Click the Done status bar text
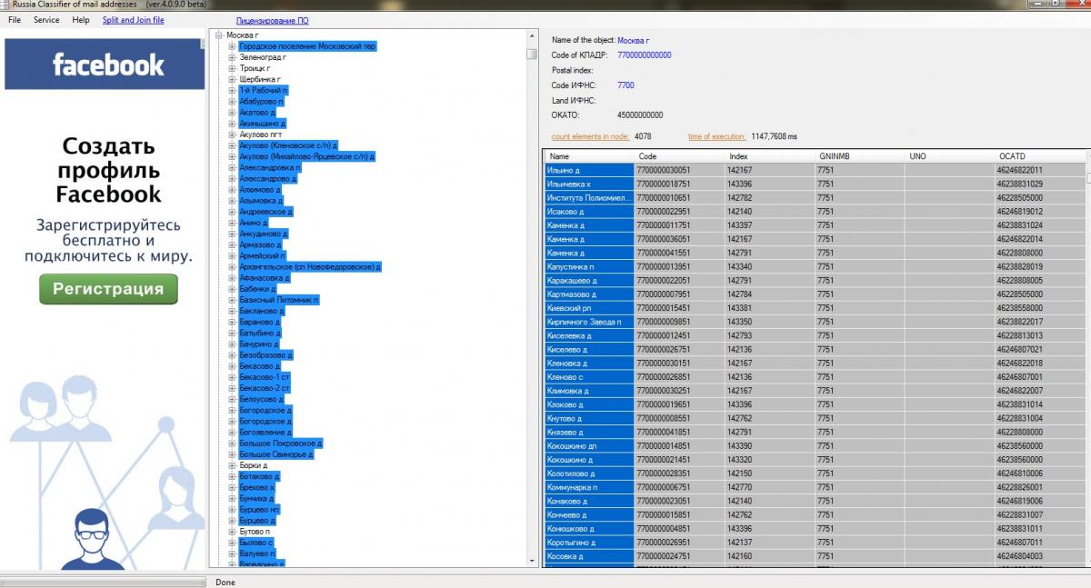This screenshot has height=588, width=1091. click(x=225, y=582)
